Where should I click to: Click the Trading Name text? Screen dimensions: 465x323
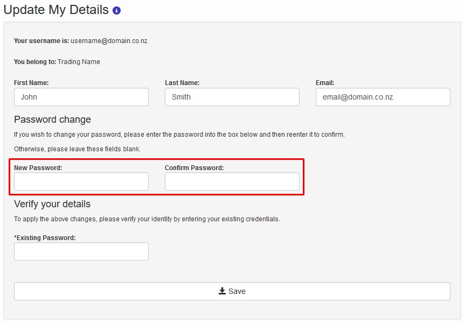tap(79, 62)
